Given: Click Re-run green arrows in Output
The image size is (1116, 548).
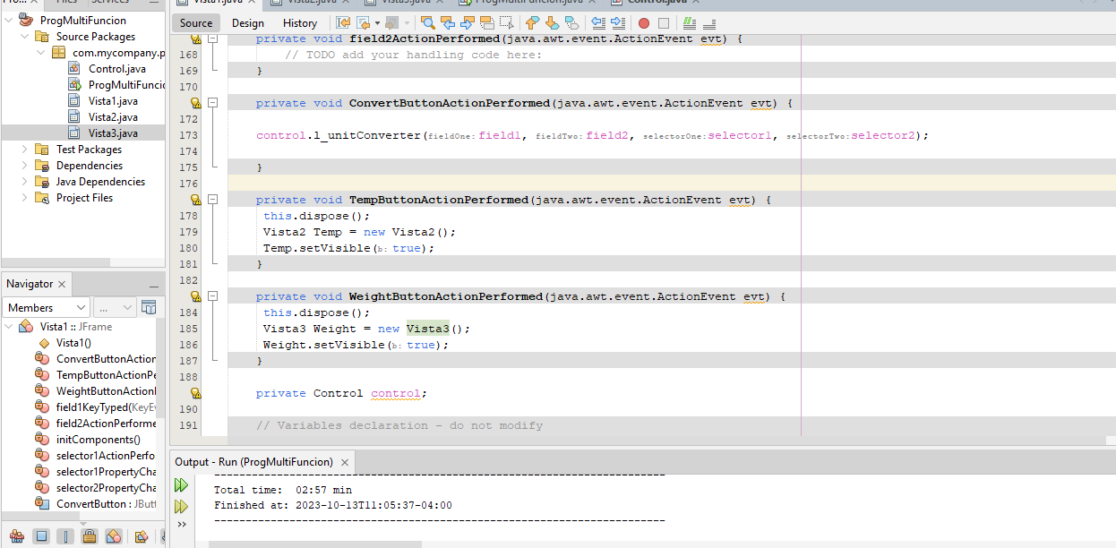Looking at the screenshot, I should [182, 485].
